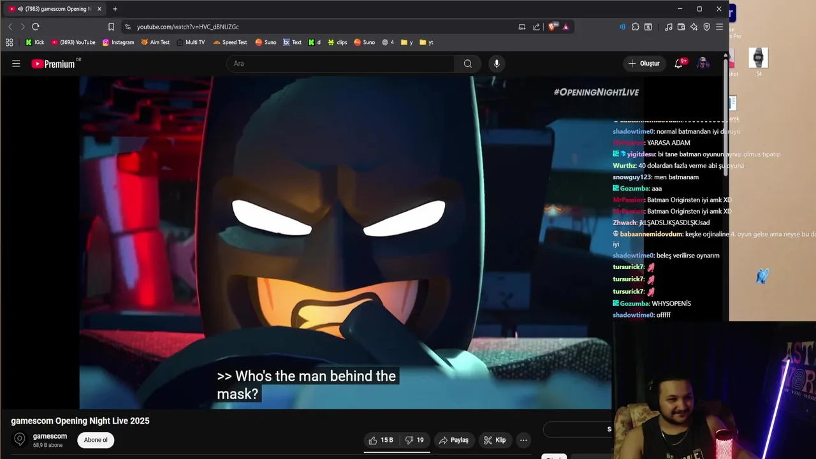Viewport: 816px width, 459px height.
Task: Open the apps grid icon in bookmarks bar
Action: (9, 42)
